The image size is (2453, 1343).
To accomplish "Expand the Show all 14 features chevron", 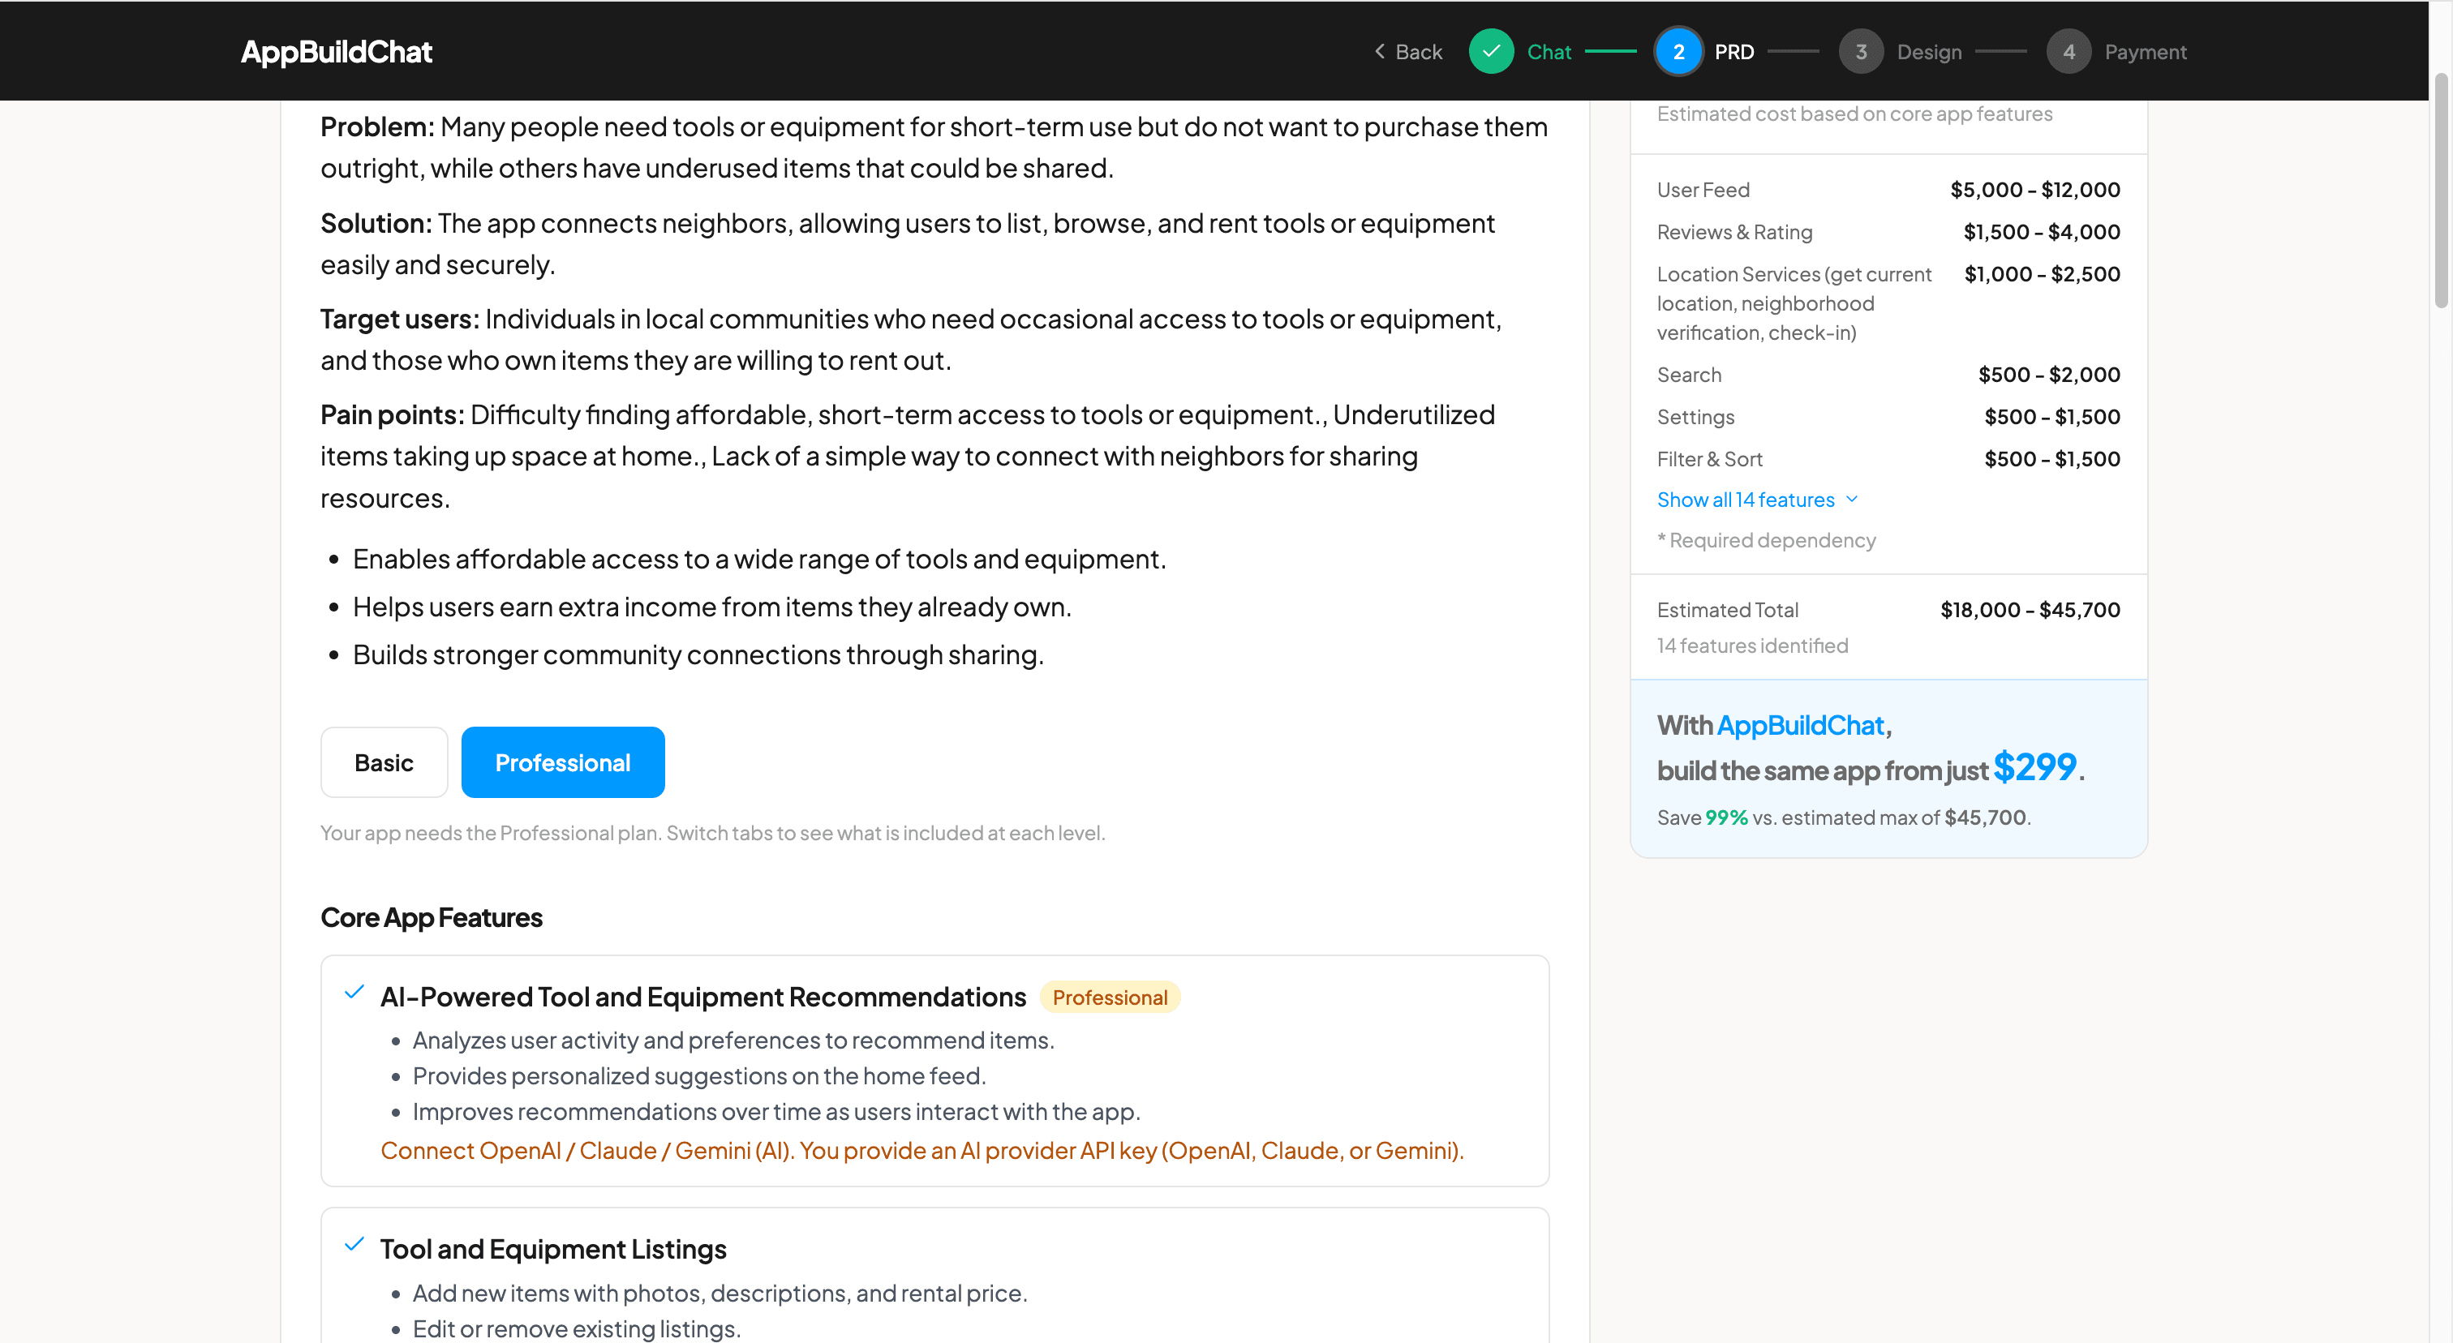I will click(1852, 500).
